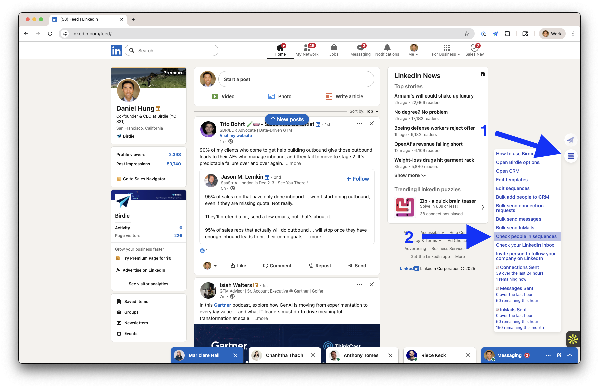
Task: Compose a new message in Messaging bar
Action: [559, 355]
